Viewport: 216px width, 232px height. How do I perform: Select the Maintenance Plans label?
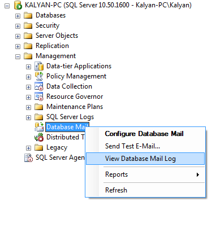[x=75, y=107]
